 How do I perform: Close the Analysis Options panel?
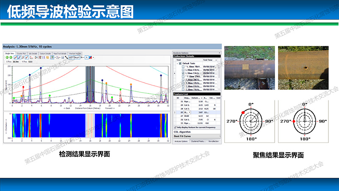click(x=220, y=53)
